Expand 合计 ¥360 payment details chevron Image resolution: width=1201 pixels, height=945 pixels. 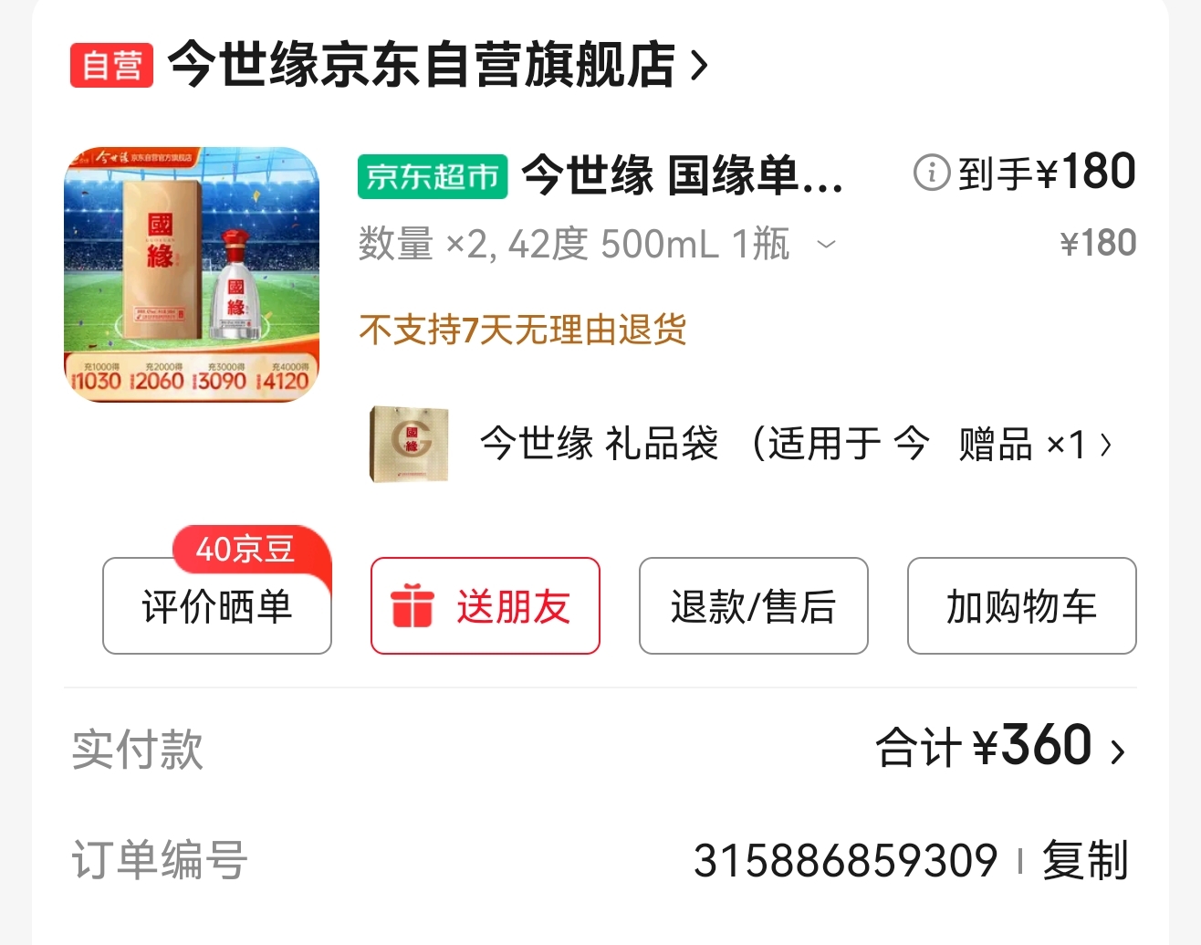(x=1117, y=751)
